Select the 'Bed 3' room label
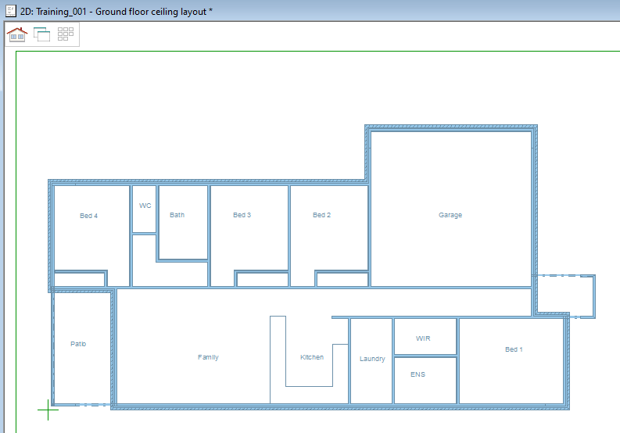 [242, 215]
